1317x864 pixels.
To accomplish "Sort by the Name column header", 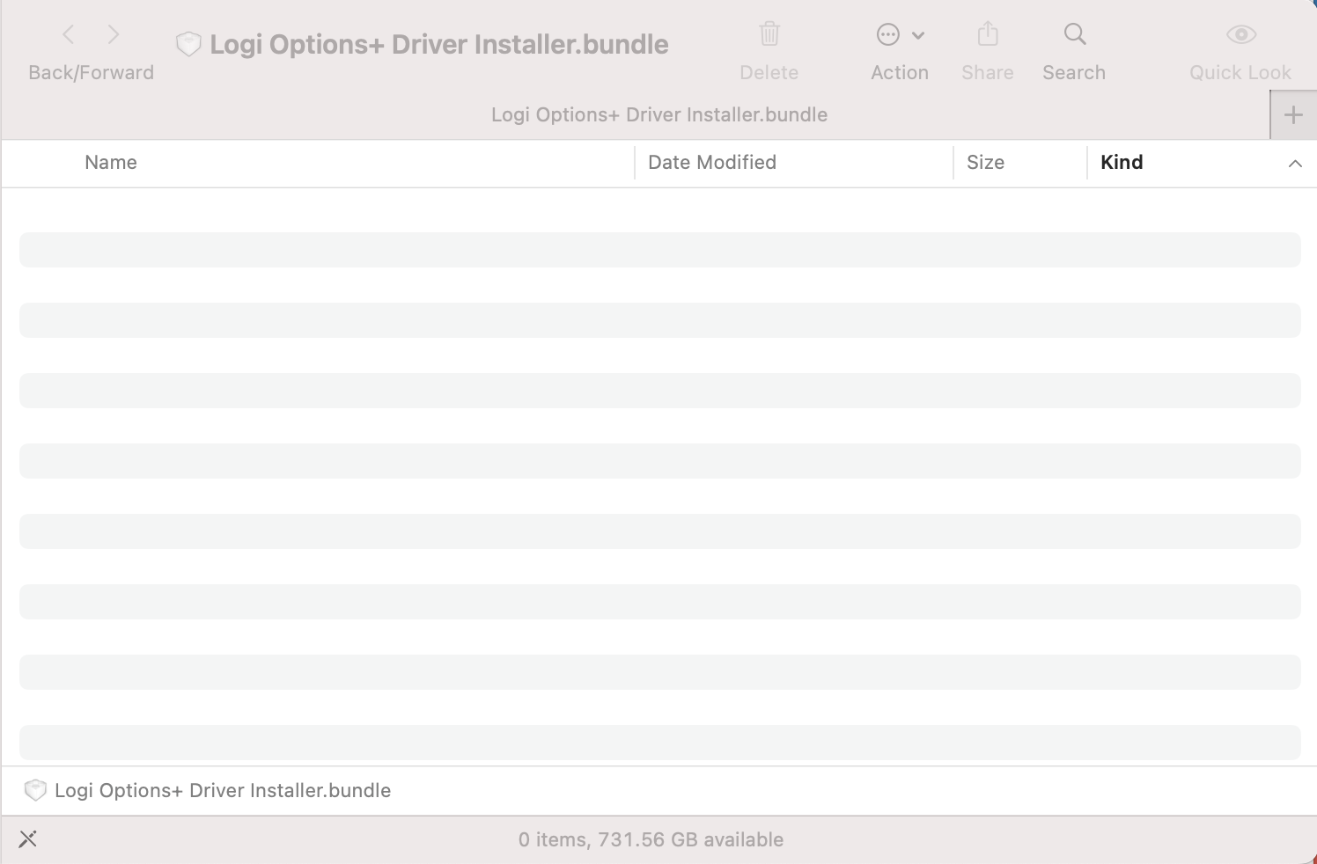I will click(111, 163).
